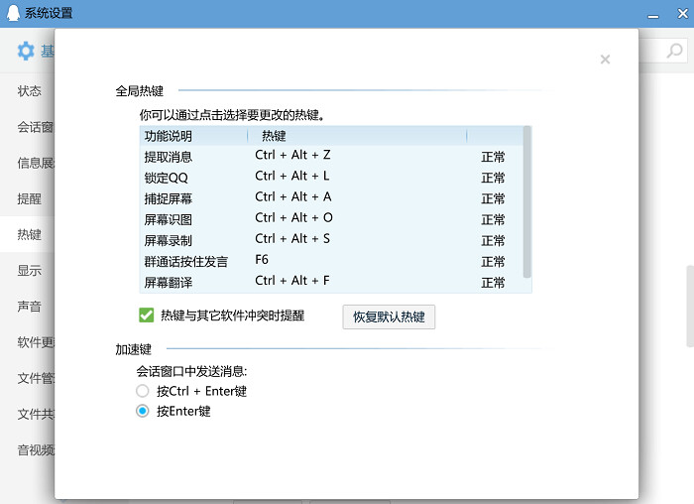Select the 提取消息 hotkey row
Screen dimensions: 694x504
pyautogui.click(x=331, y=157)
